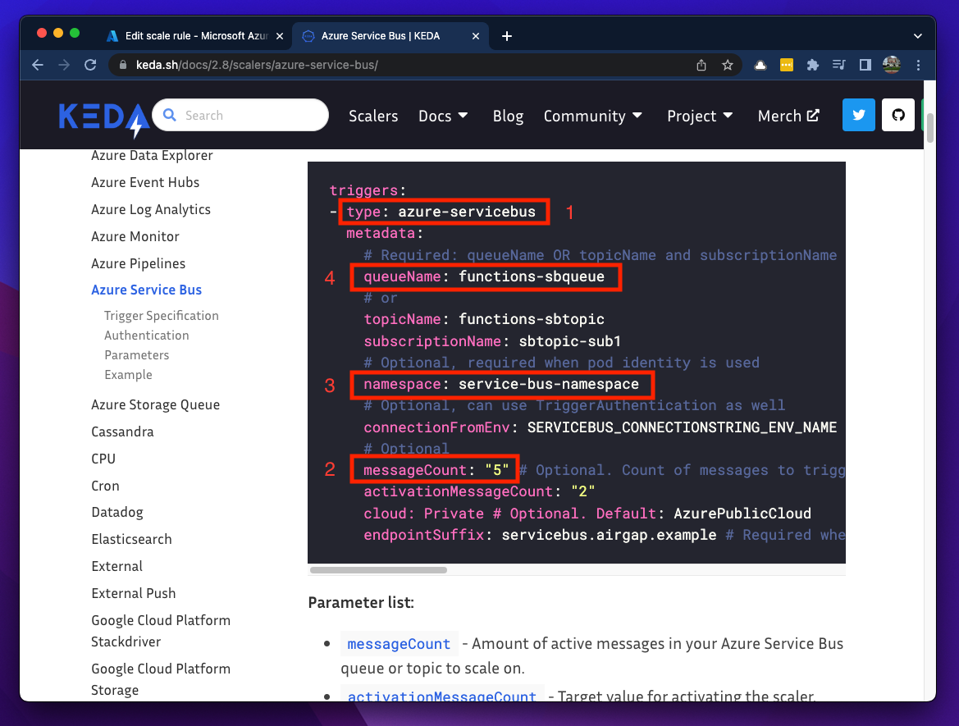The width and height of the screenshot is (959, 726).
Task: Open the GitHub icon link
Action: (x=898, y=116)
